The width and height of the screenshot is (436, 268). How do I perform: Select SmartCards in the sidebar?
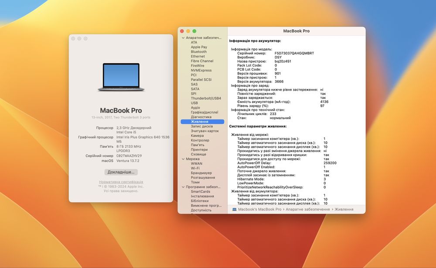click(x=200, y=192)
